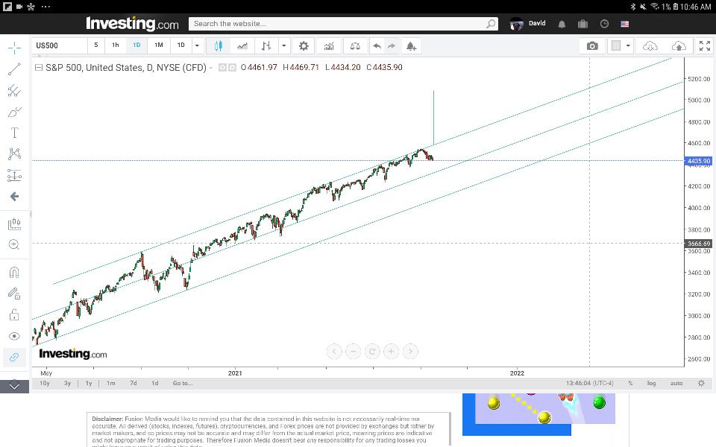Collapse the S&P 500 legend
Image resolution: width=716 pixels, height=447 pixels.
[39, 68]
